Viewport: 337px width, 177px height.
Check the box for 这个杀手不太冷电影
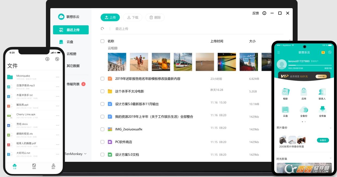point(102,91)
